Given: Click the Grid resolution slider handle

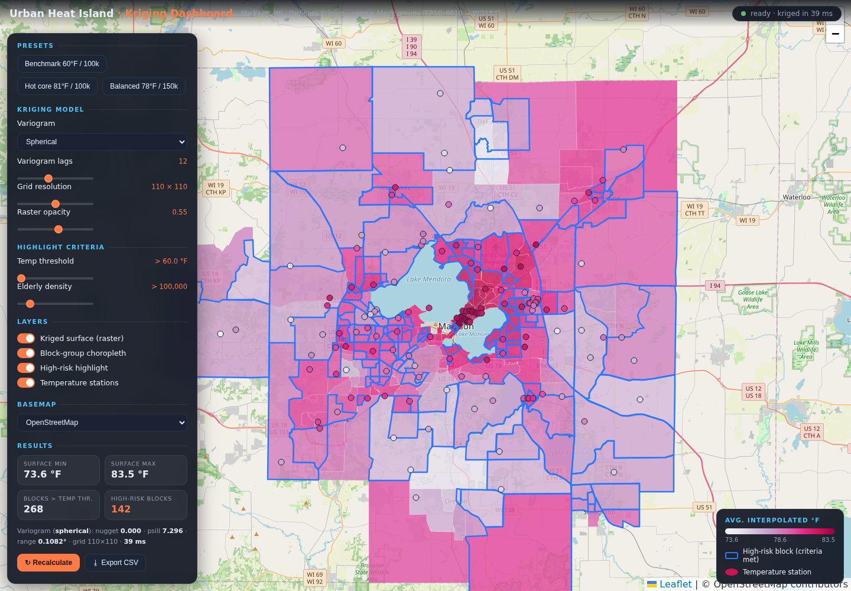Looking at the screenshot, I should (x=56, y=204).
